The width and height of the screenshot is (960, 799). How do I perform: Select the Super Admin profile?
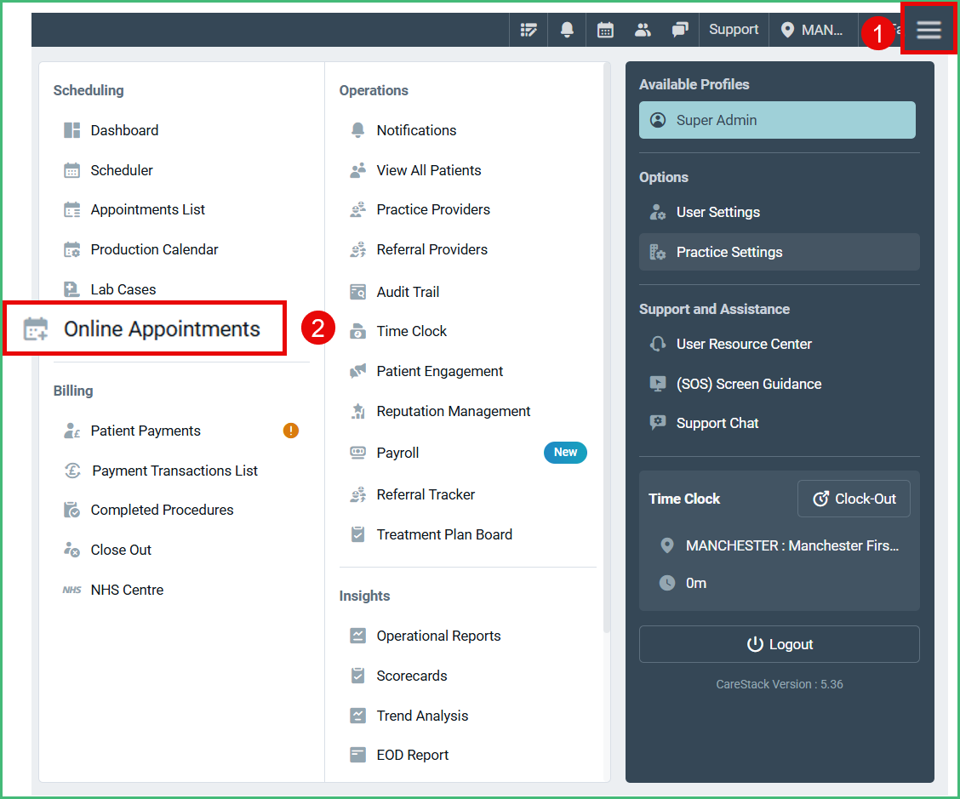coord(777,119)
